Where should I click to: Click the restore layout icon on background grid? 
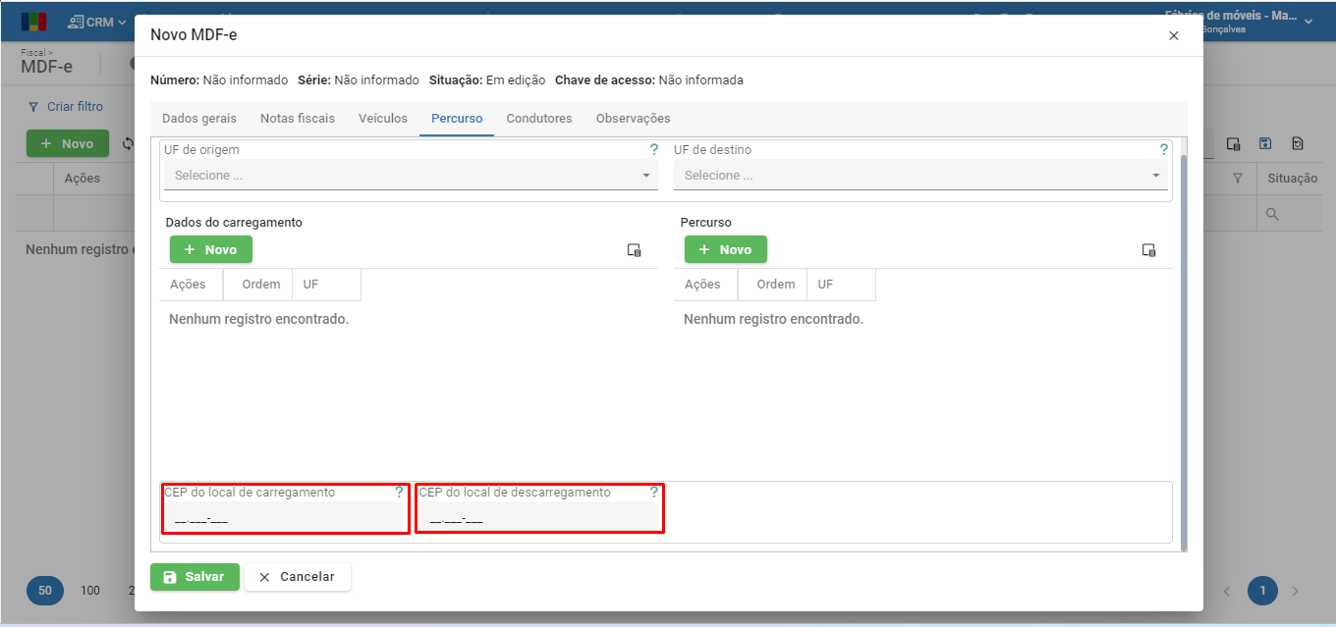tap(1298, 143)
